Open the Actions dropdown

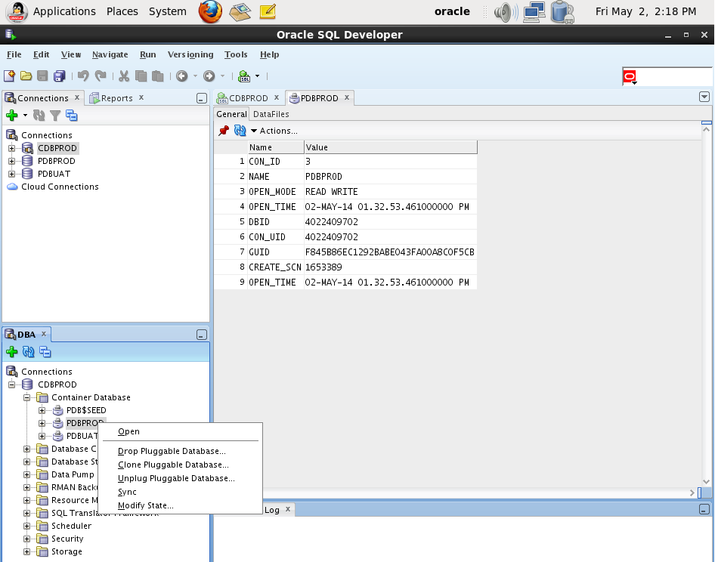tap(274, 131)
